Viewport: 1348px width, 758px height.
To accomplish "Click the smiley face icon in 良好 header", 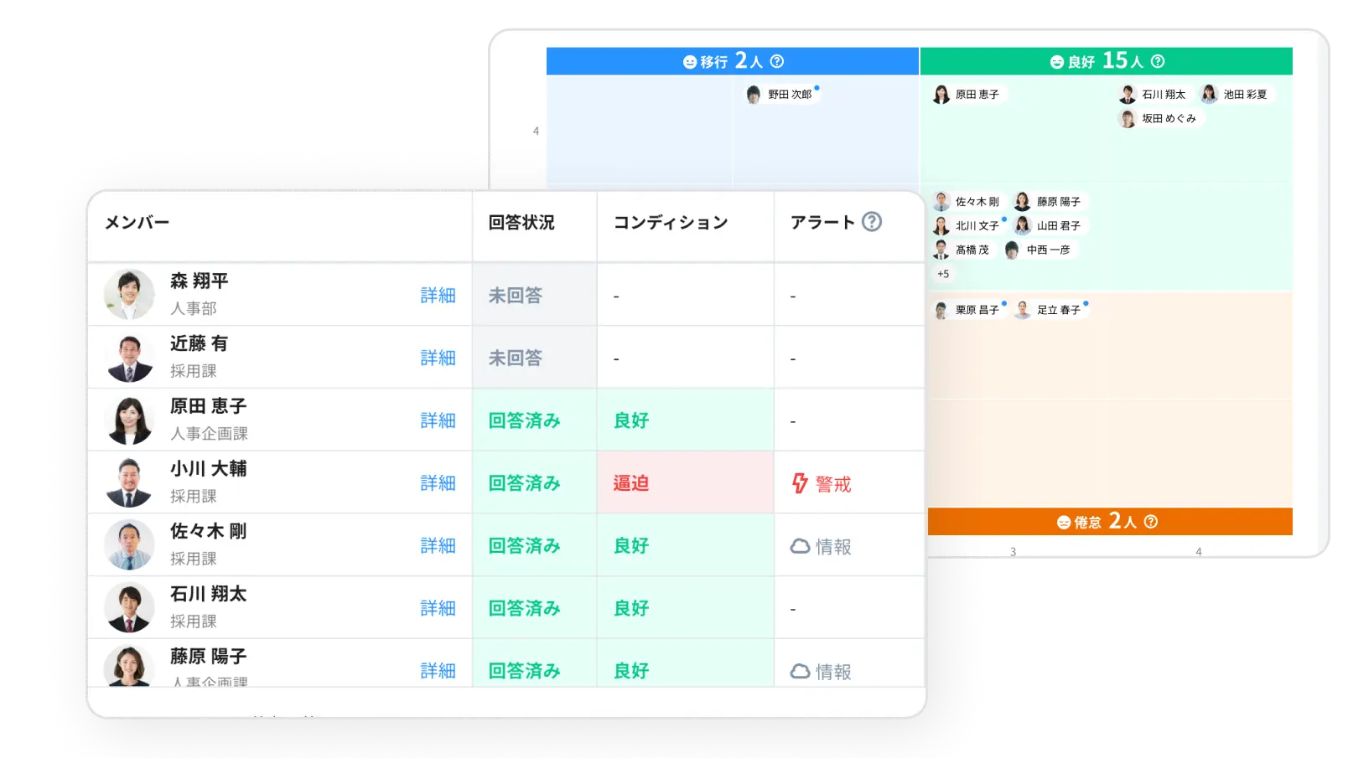I will (1057, 62).
